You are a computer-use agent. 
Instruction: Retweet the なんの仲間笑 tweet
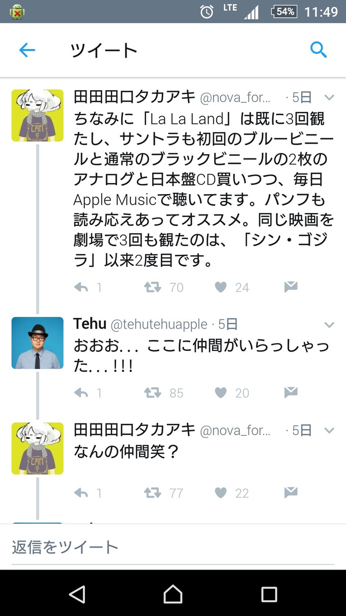point(151,493)
